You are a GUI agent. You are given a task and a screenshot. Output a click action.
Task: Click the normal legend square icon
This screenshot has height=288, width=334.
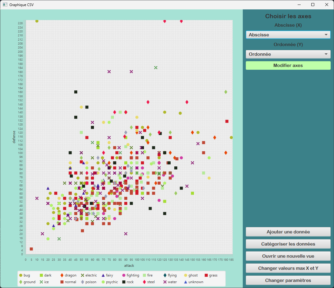[x=62, y=282]
